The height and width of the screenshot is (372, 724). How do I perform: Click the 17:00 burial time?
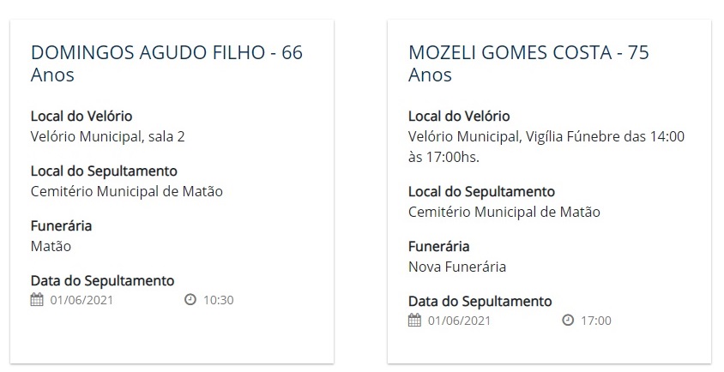596,321
